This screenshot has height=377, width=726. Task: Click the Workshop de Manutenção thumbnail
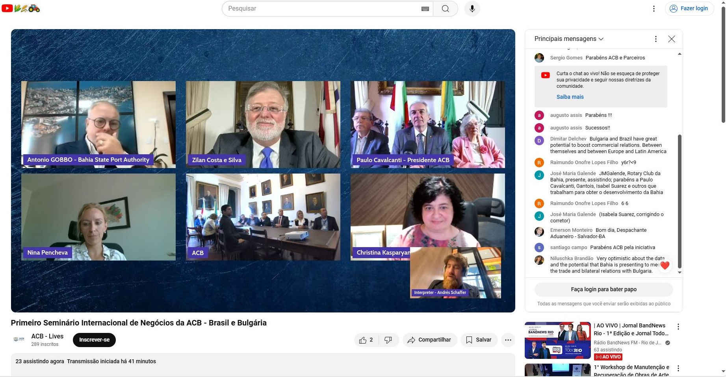click(557, 370)
